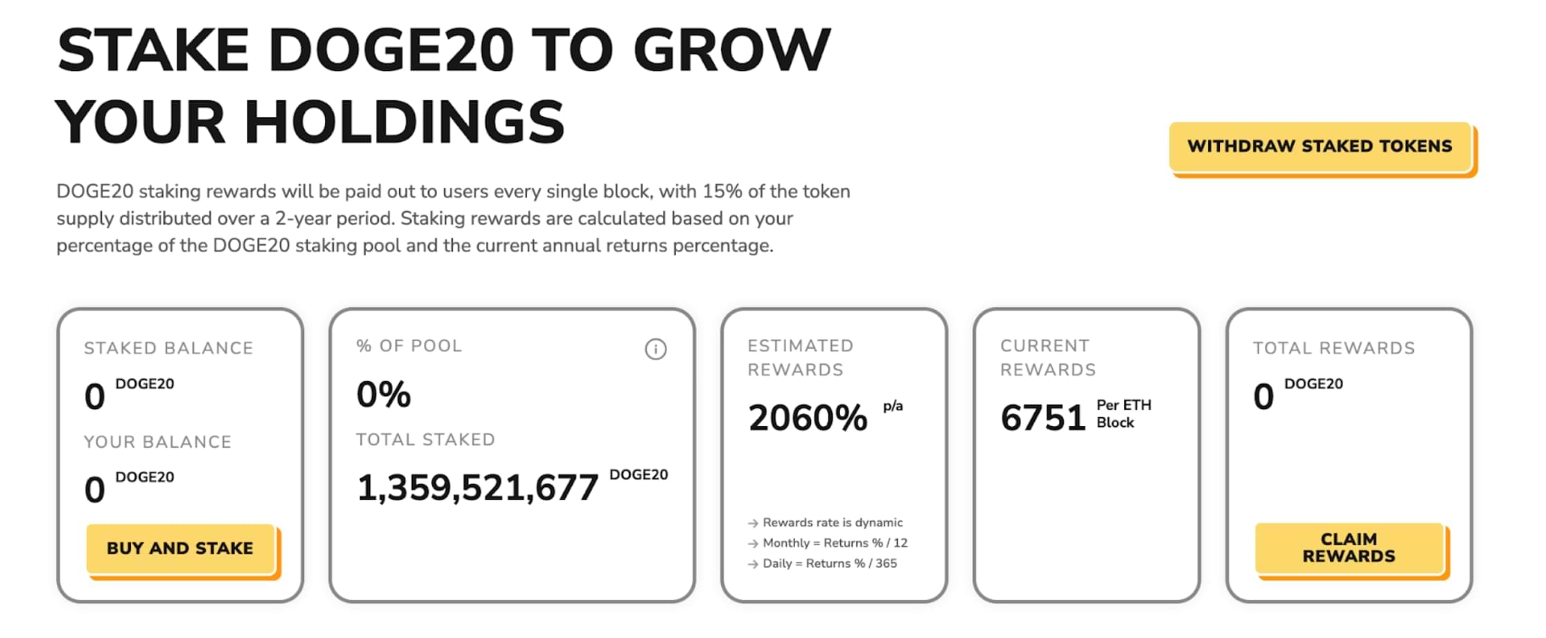Click the info icon in the % of Pool card
This screenshot has height=638, width=1546.
coord(655,349)
